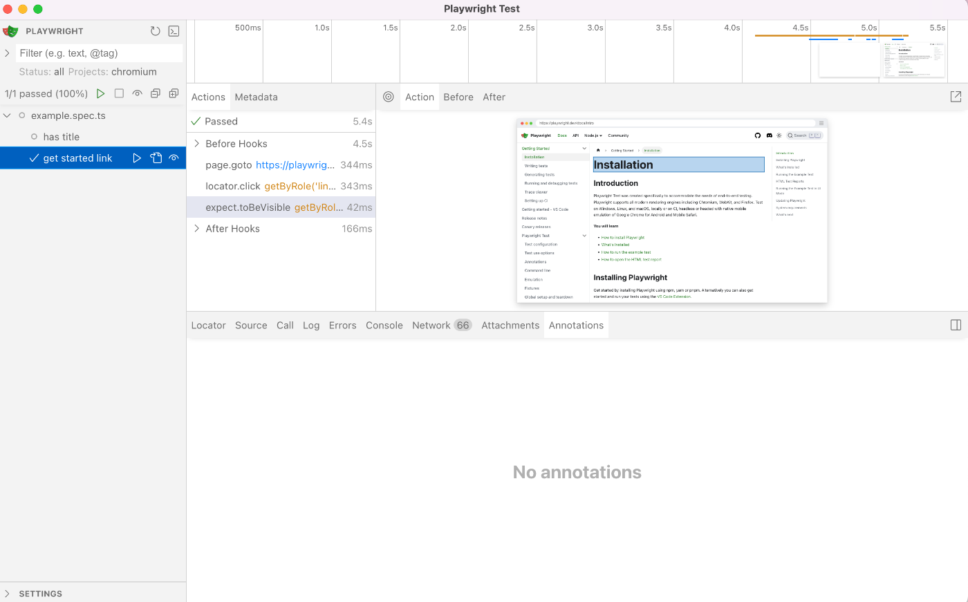Switch to the Action snapshot tab
Image resolution: width=968 pixels, height=602 pixels.
point(420,97)
